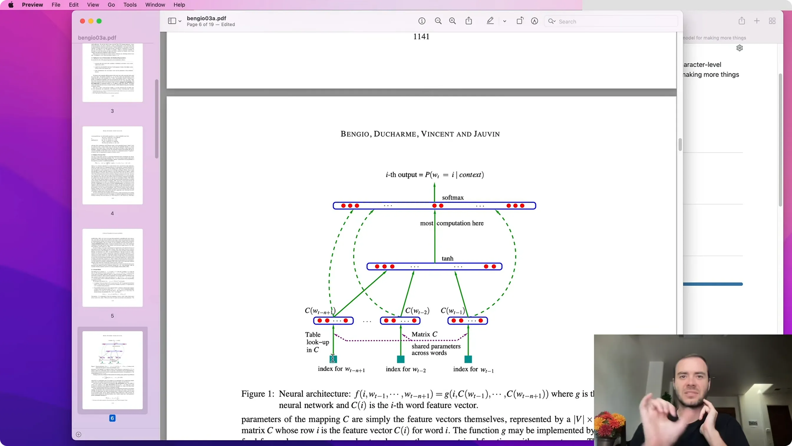Click the settings gear in the background window
Image resolution: width=792 pixels, height=446 pixels.
click(740, 48)
